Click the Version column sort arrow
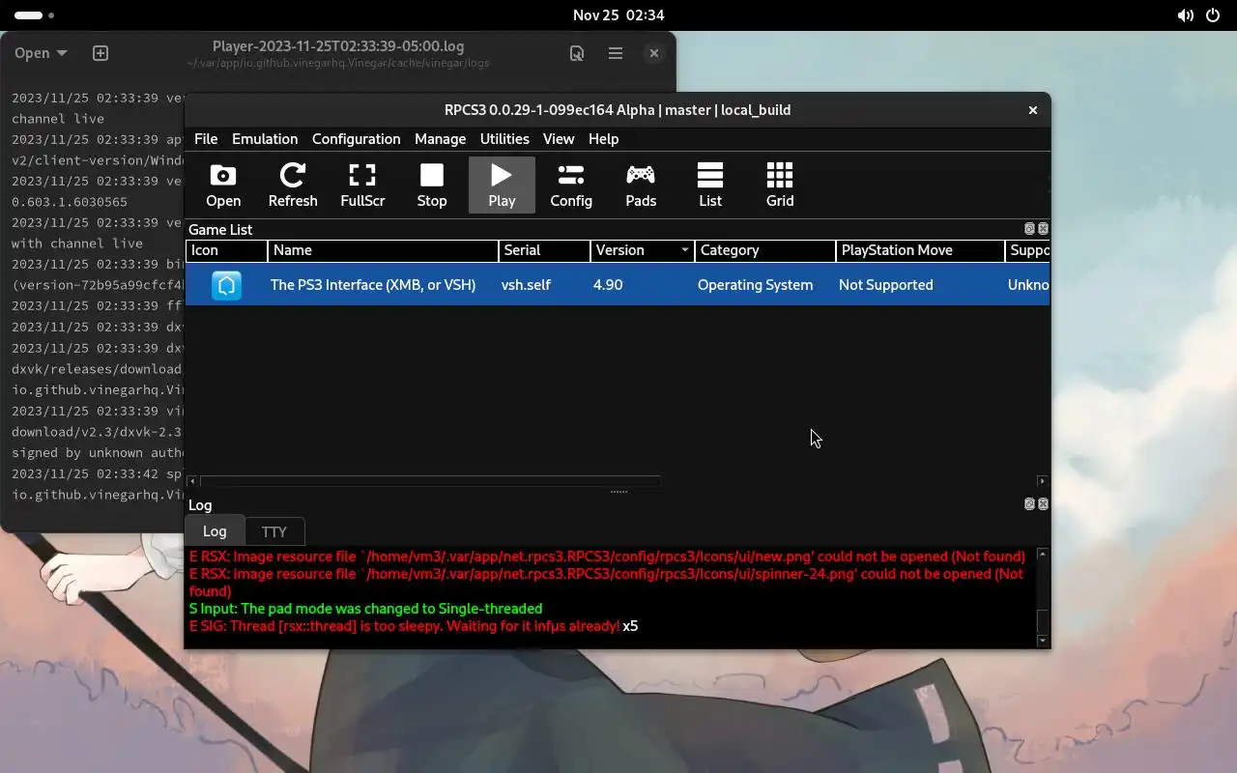The height and width of the screenshot is (773, 1237). 684,250
